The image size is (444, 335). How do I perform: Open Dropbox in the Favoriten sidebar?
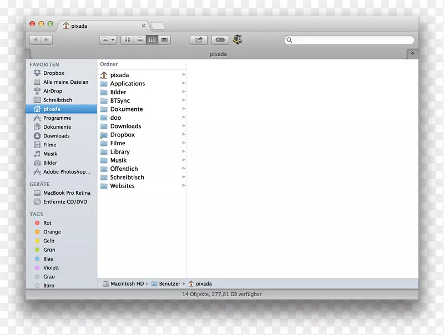tap(54, 73)
